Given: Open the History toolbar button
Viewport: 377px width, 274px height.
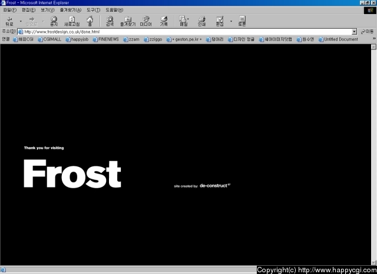Looking at the screenshot, I should click(x=164, y=21).
